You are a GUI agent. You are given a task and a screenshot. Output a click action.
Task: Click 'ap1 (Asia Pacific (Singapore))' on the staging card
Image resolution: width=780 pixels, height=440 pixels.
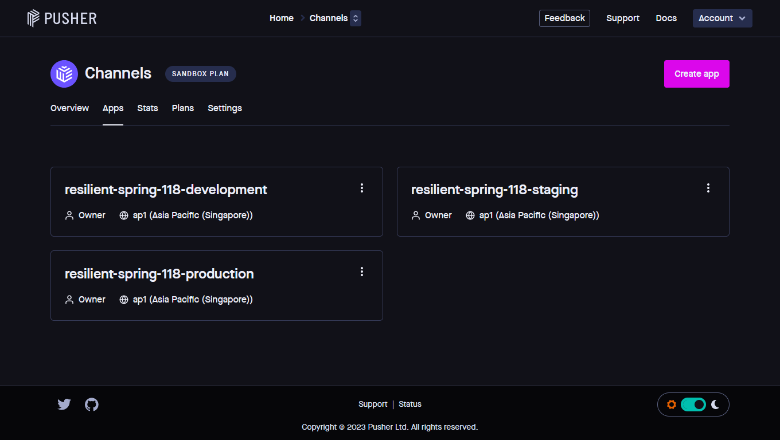point(539,215)
